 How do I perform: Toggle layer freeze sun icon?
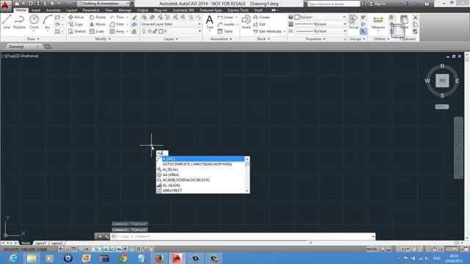pos(150,31)
